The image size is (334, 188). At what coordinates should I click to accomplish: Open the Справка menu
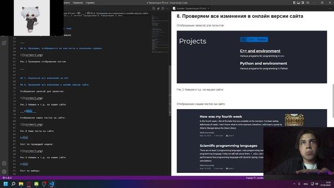90,3
